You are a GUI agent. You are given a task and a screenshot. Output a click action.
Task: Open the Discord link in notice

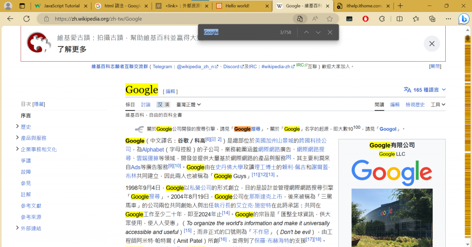[x=233, y=67]
